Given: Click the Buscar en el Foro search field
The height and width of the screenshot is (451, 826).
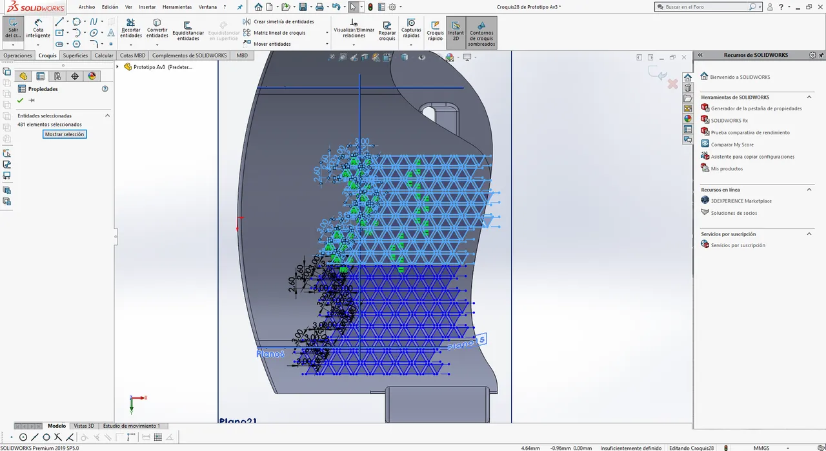Looking at the screenshot, I should [x=708, y=6].
